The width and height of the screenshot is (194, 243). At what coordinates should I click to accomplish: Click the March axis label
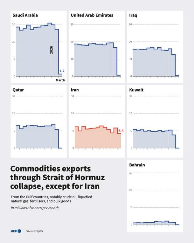60,80
